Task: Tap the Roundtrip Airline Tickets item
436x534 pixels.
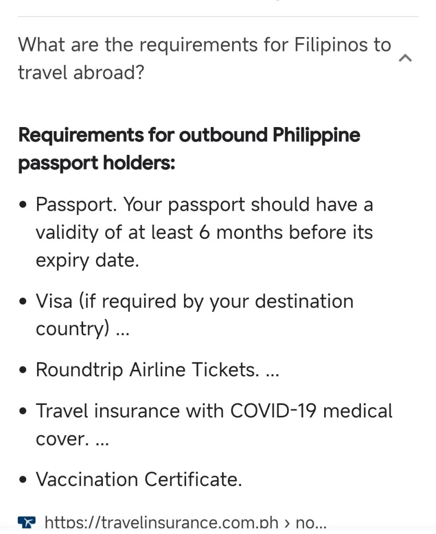Action: (147, 370)
